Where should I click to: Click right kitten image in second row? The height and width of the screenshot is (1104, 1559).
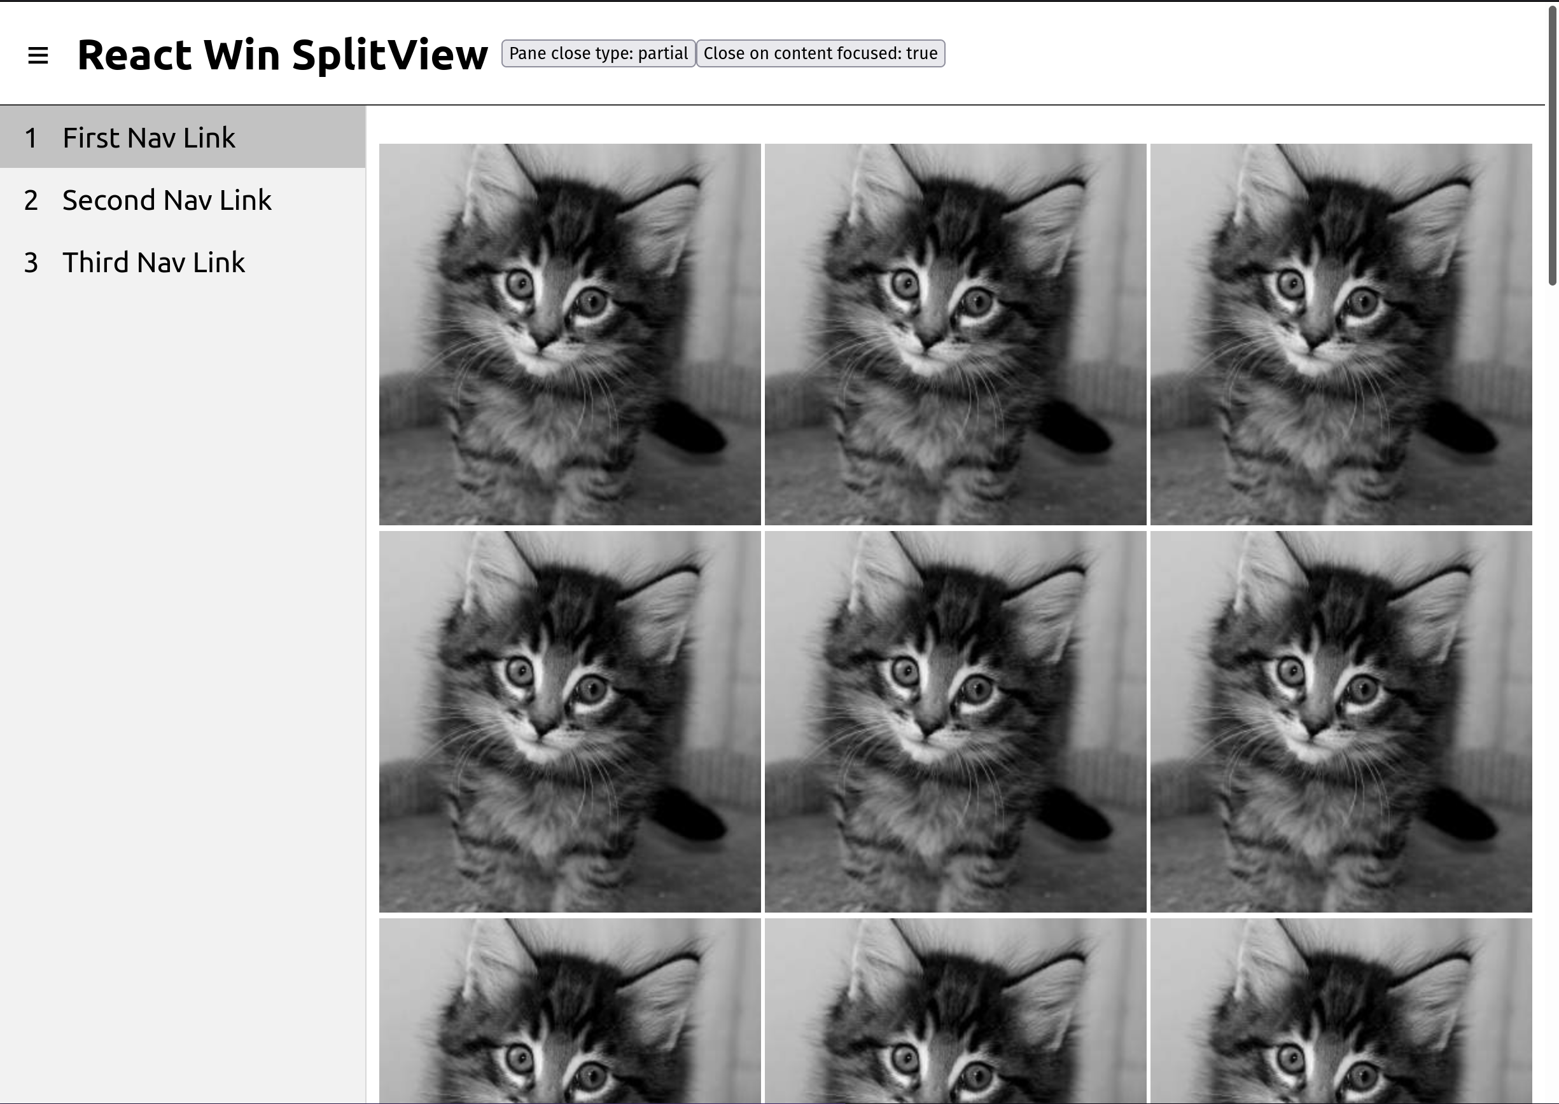[1341, 721]
